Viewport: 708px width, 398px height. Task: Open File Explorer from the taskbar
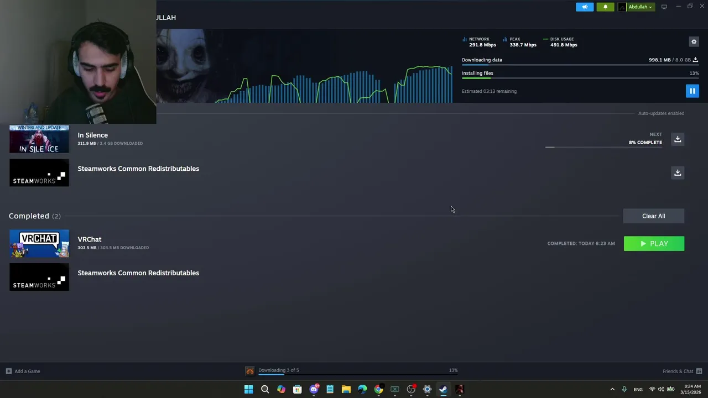pyautogui.click(x=346, y=389)
